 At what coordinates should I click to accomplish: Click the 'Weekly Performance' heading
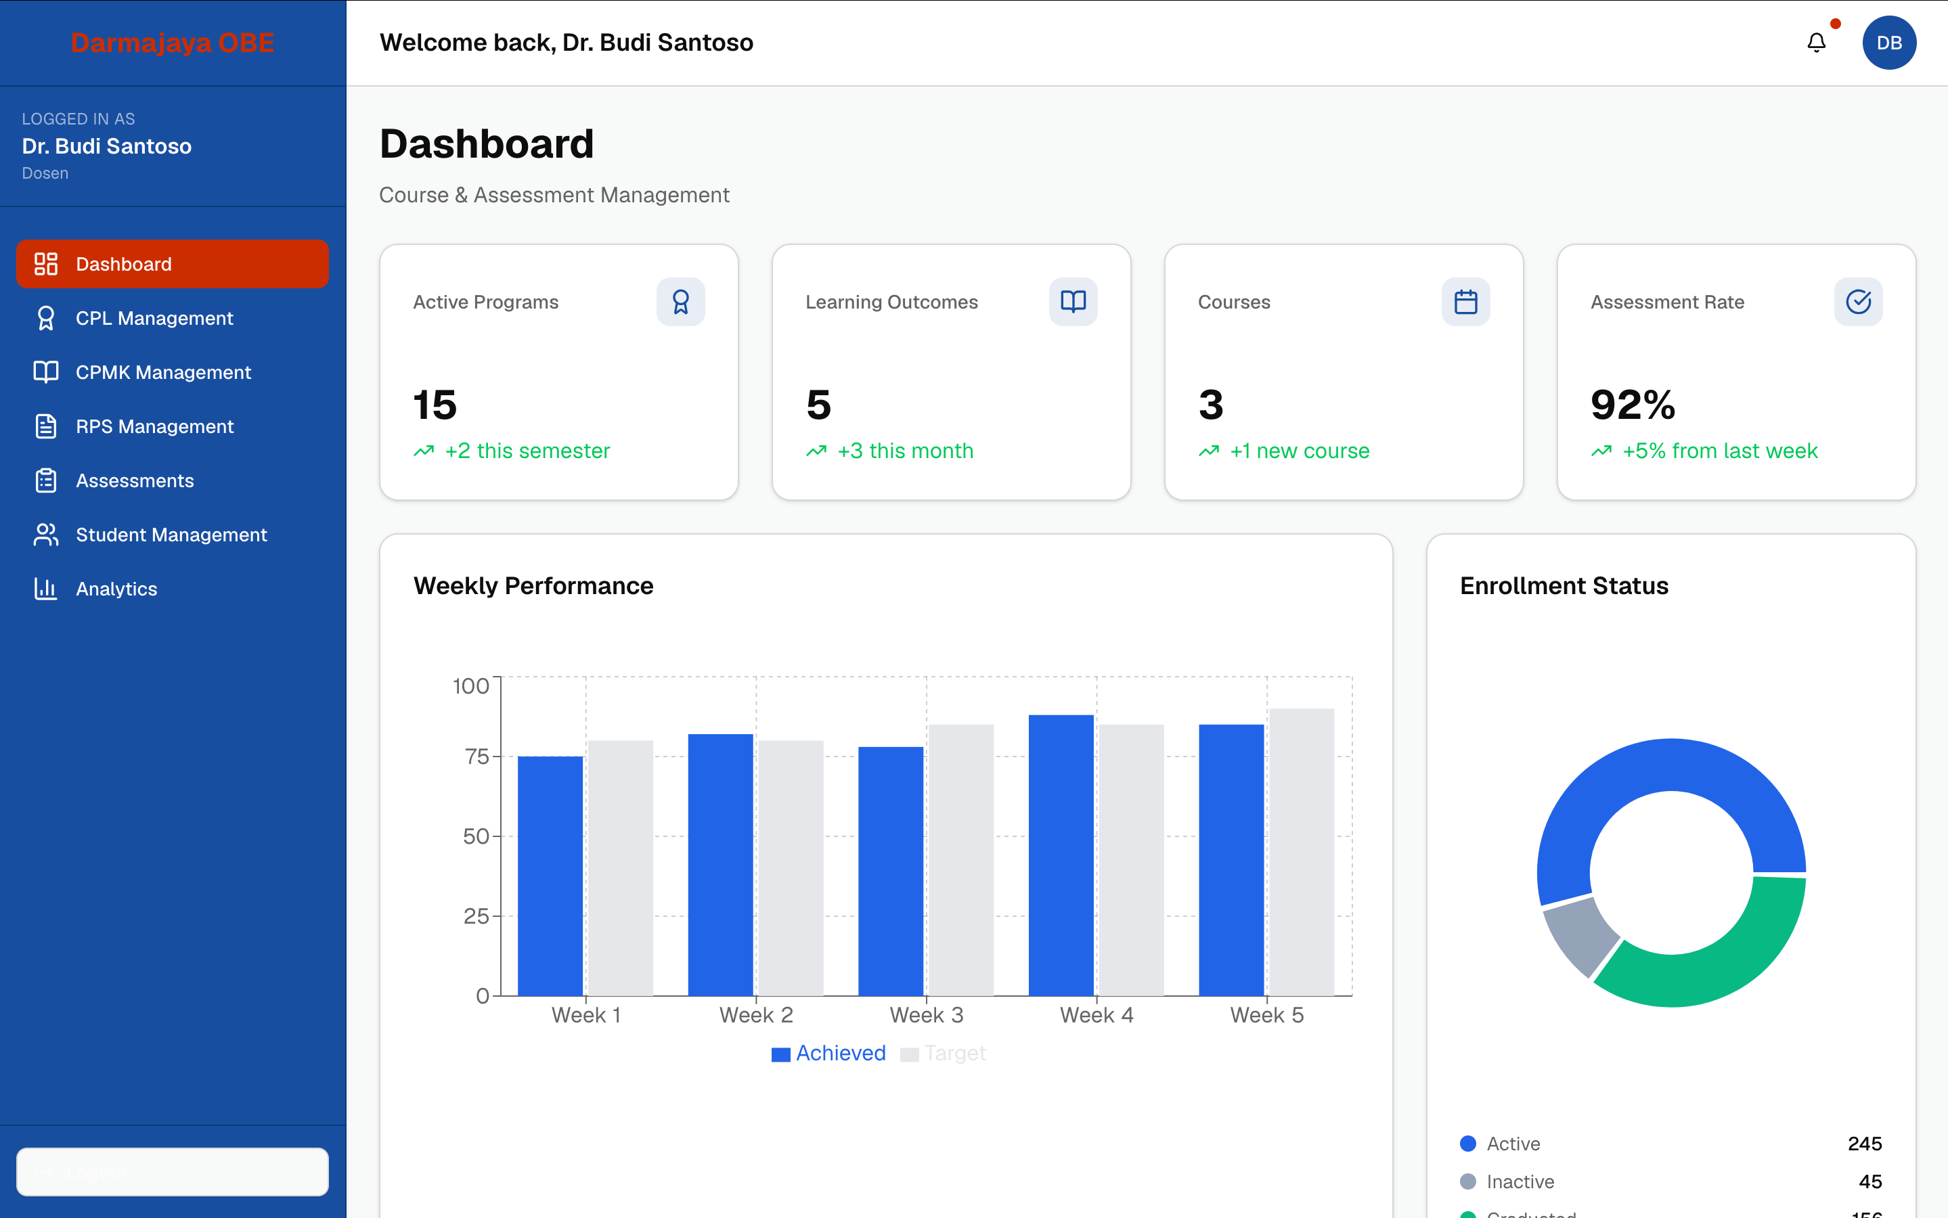point(533,585)
